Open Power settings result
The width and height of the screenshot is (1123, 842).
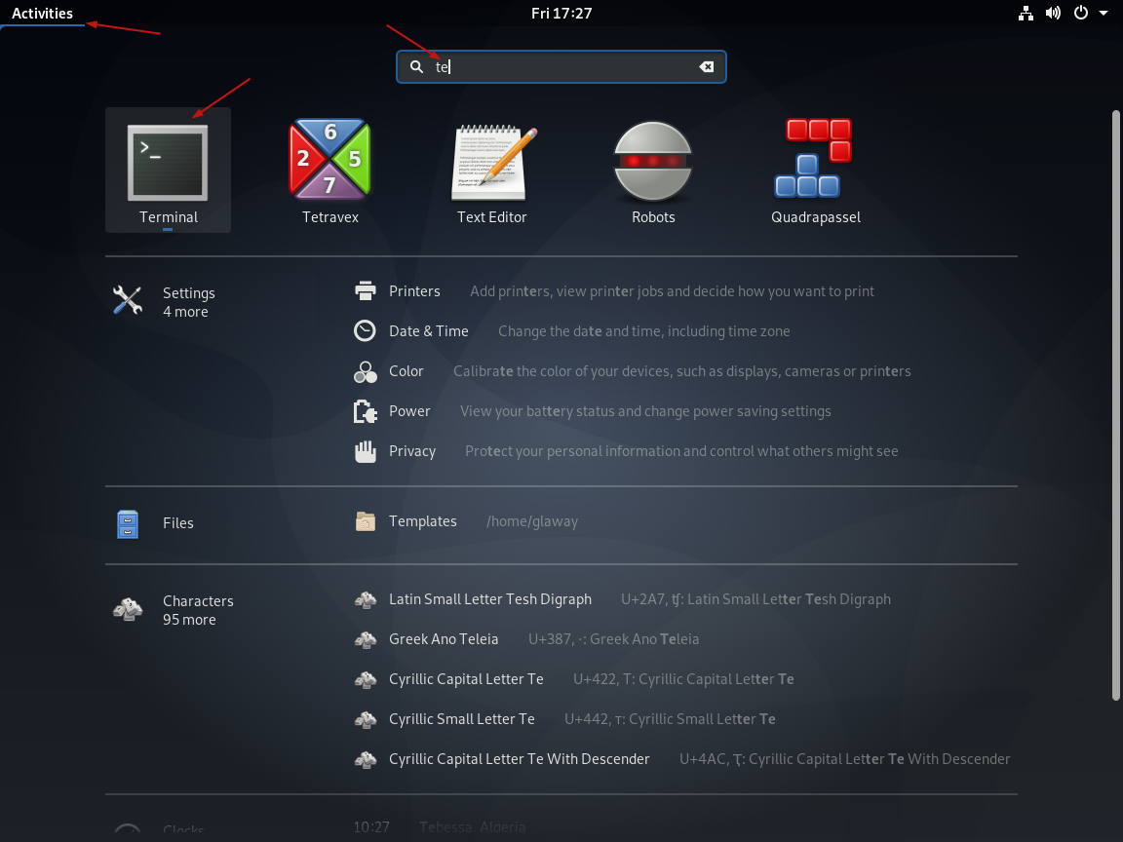pos(593,411)
